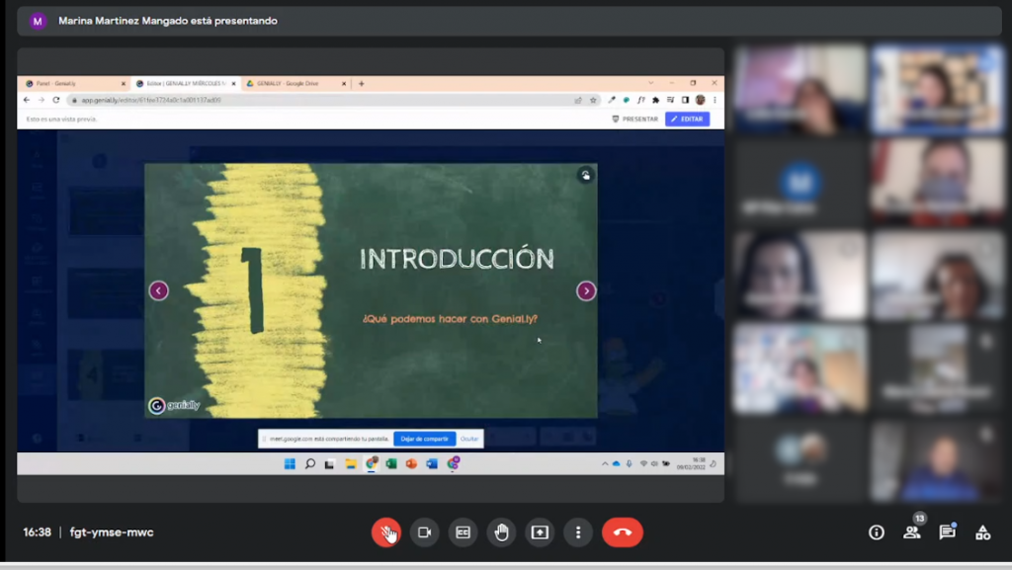
Task: Turn on captions (CC) button
Action: (463, 532)
